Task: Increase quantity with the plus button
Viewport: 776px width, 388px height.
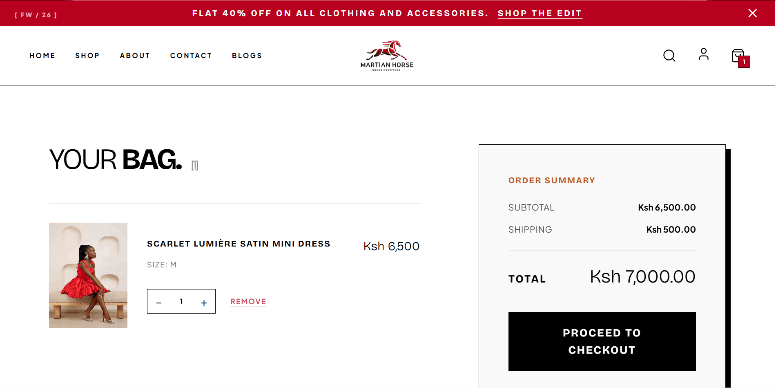Action: pyautogui.click(x=204, y=303)
